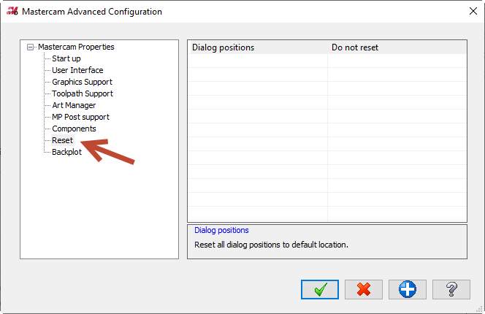Select the Reset tree item
485x314 pixels.
[63, 140]
